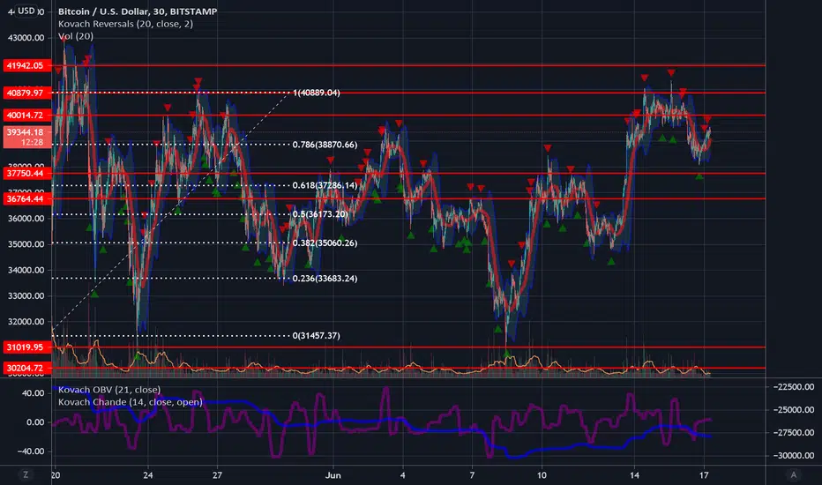822x485 pixels.
Task: Select the 31019.95 red price label
Action: point(27,347)
